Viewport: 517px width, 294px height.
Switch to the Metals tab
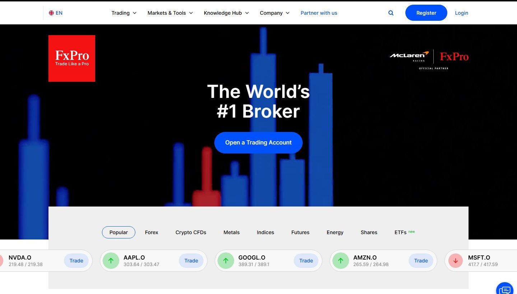[232, 232]
